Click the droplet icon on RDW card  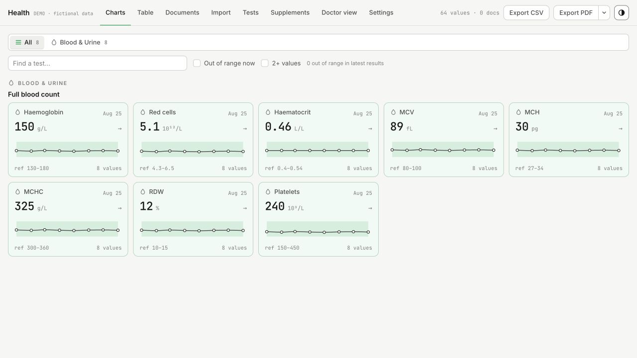[x=143, y=192]
